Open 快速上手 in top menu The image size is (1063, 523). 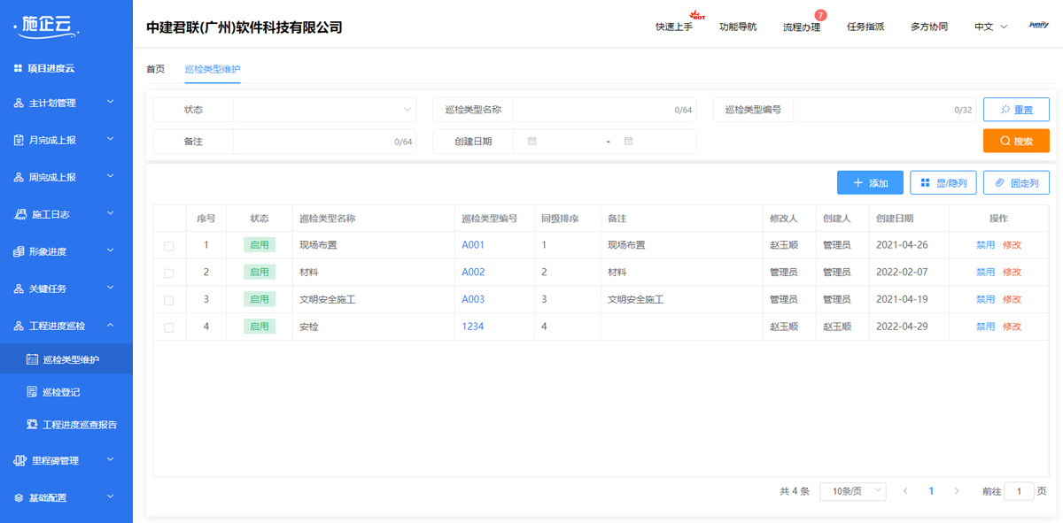[674, 27]
